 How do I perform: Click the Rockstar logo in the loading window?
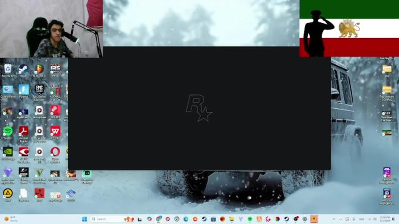pyautogui.click(x=199, y=108)
